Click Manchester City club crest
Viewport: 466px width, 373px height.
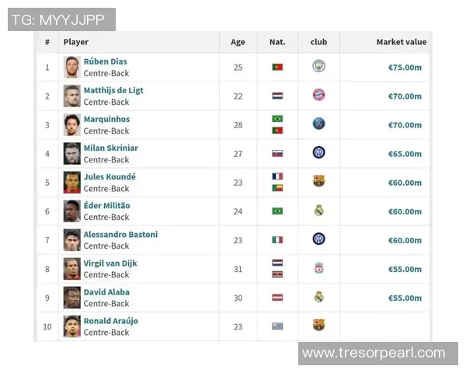point(318,67)
